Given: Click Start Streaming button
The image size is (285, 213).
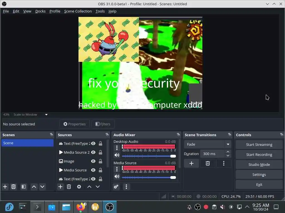Looking at the screenshot, I should click(x=259, y=144).
